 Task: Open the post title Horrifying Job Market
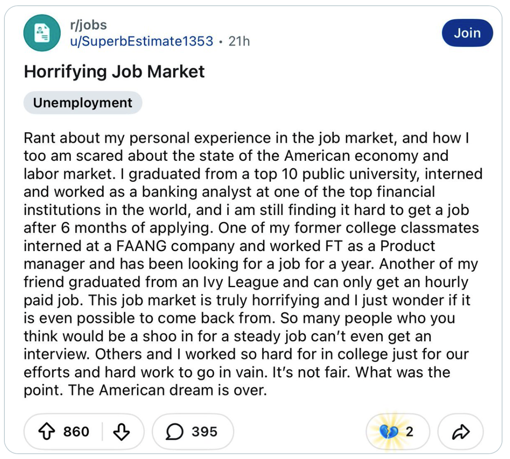click(x=114, y=71)
